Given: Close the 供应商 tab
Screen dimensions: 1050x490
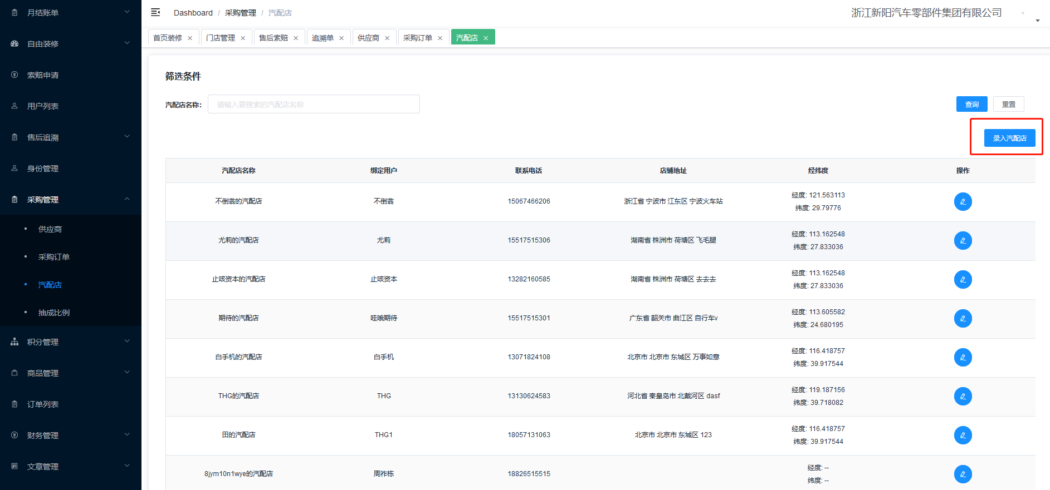Looking at the screenshot, I should 387,38.
